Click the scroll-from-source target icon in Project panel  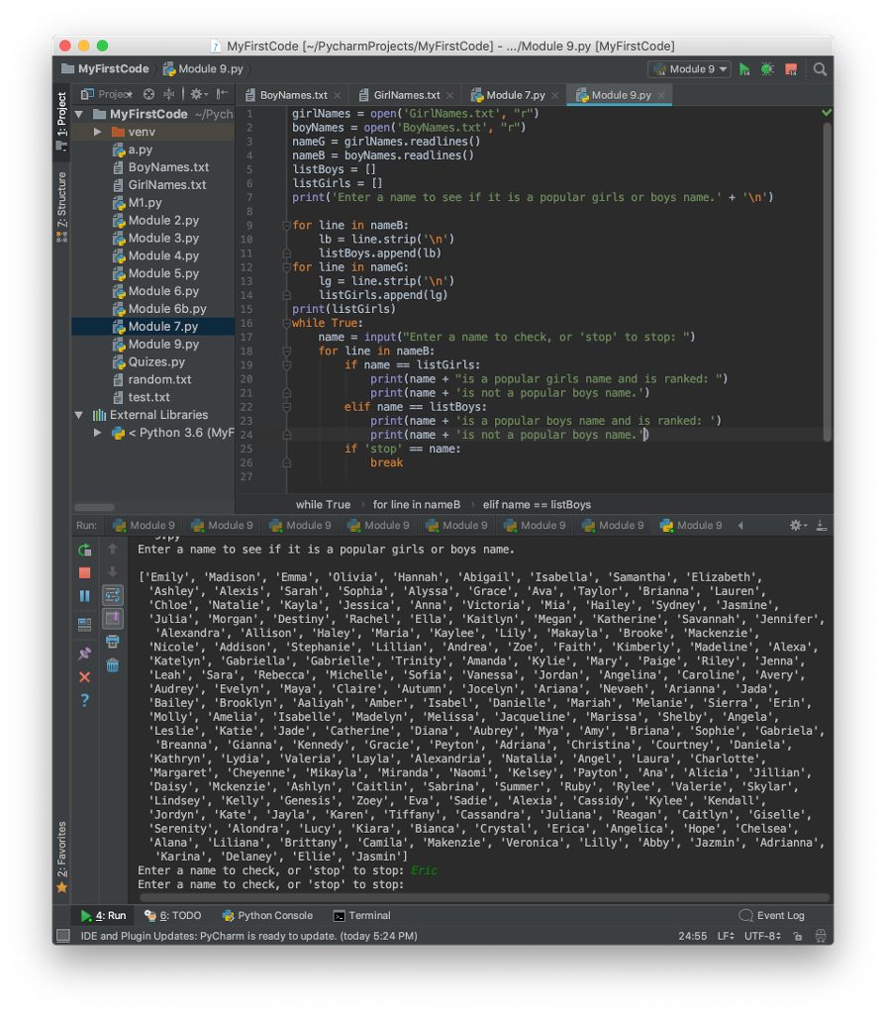(x=148, y=94)
